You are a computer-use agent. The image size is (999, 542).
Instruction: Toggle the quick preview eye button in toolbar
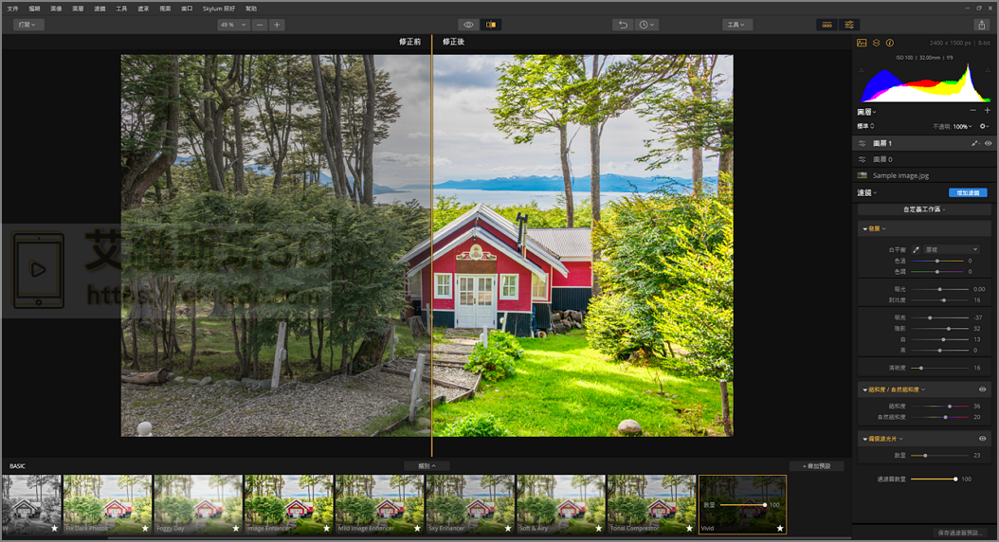[x=468, y=25]
